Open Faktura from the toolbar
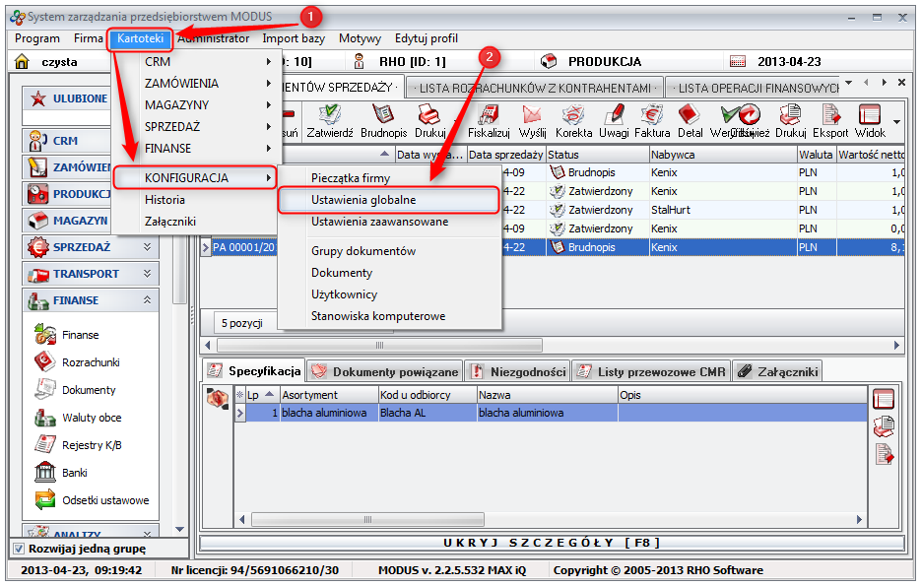This screenshot has height=586, width=921. [x=651, y=119]
